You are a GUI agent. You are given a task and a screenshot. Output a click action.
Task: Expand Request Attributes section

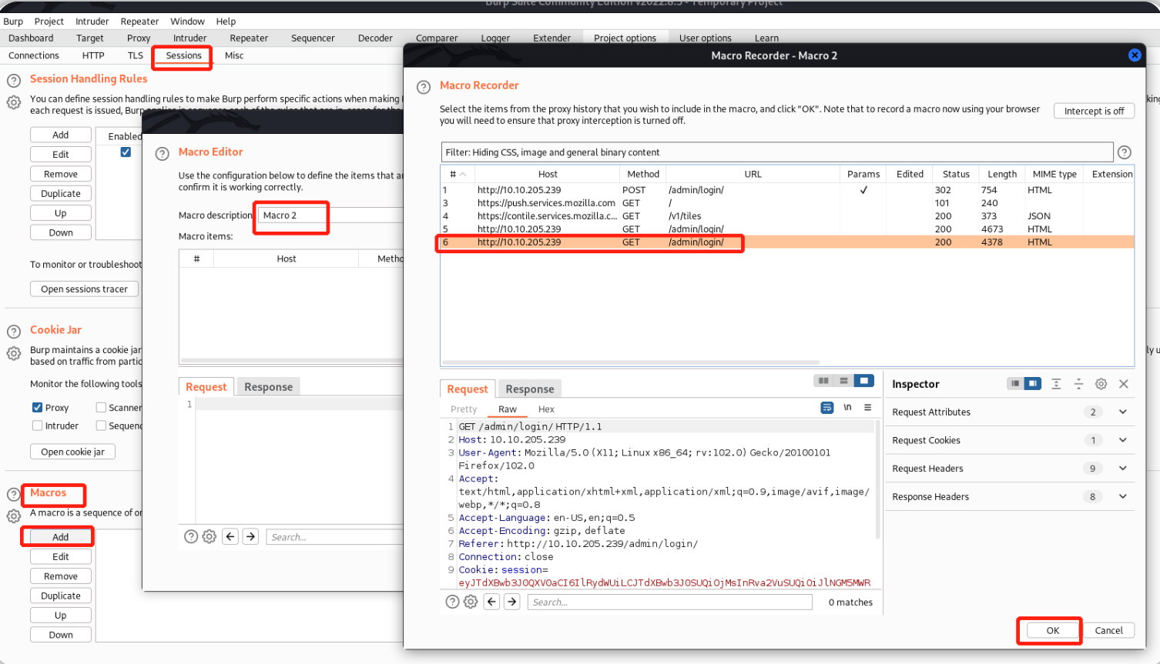click(1122, 412)
